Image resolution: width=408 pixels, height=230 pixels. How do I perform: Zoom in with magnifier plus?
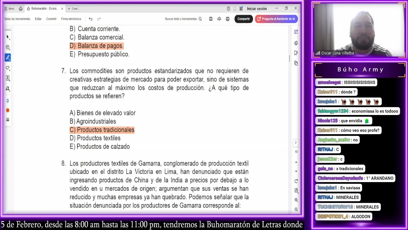296,200
